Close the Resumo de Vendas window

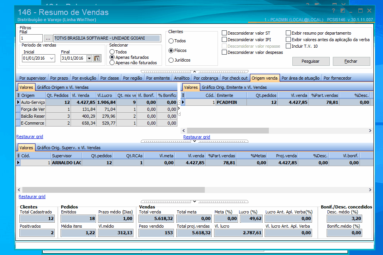370,11
